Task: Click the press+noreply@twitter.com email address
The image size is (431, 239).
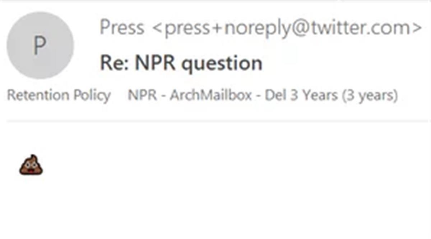Action: click(x=287, y=27)
